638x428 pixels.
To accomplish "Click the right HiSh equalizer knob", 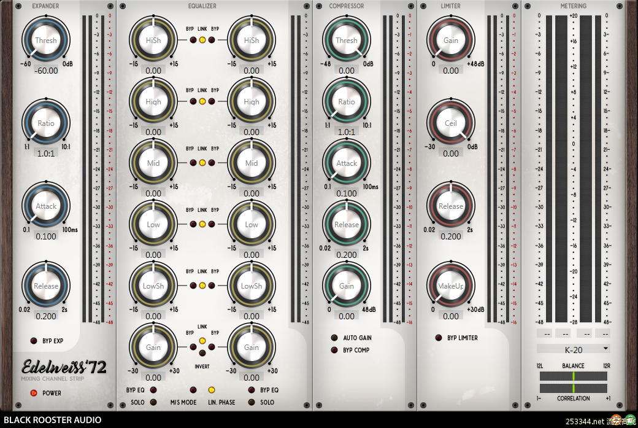I will click(252, 41).
